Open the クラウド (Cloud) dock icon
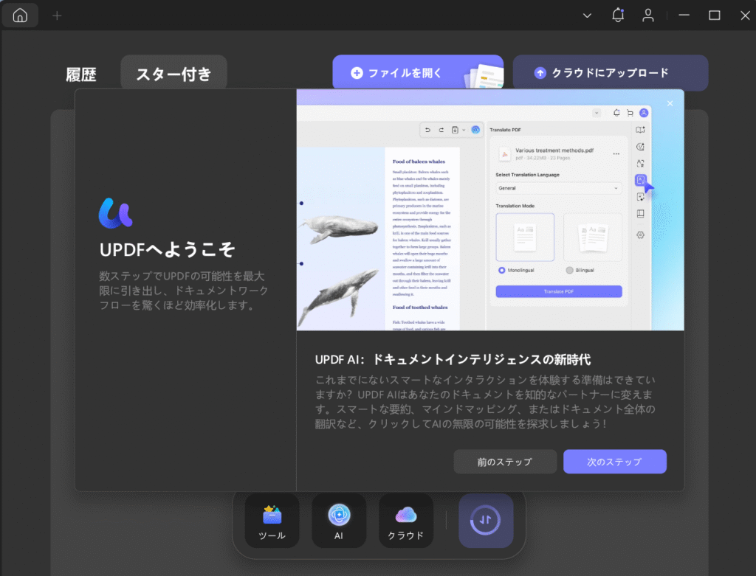Image resolution: width=756 pixels, height=576 pixels. point(406,521)
